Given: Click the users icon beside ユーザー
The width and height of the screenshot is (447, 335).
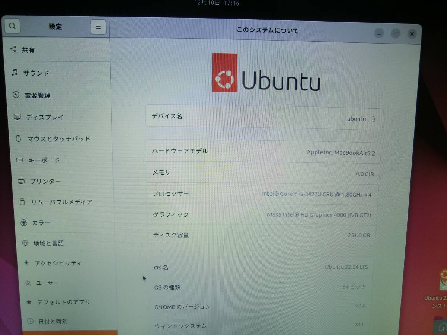Looking at the screenshot, I should [x=28, y=283].
